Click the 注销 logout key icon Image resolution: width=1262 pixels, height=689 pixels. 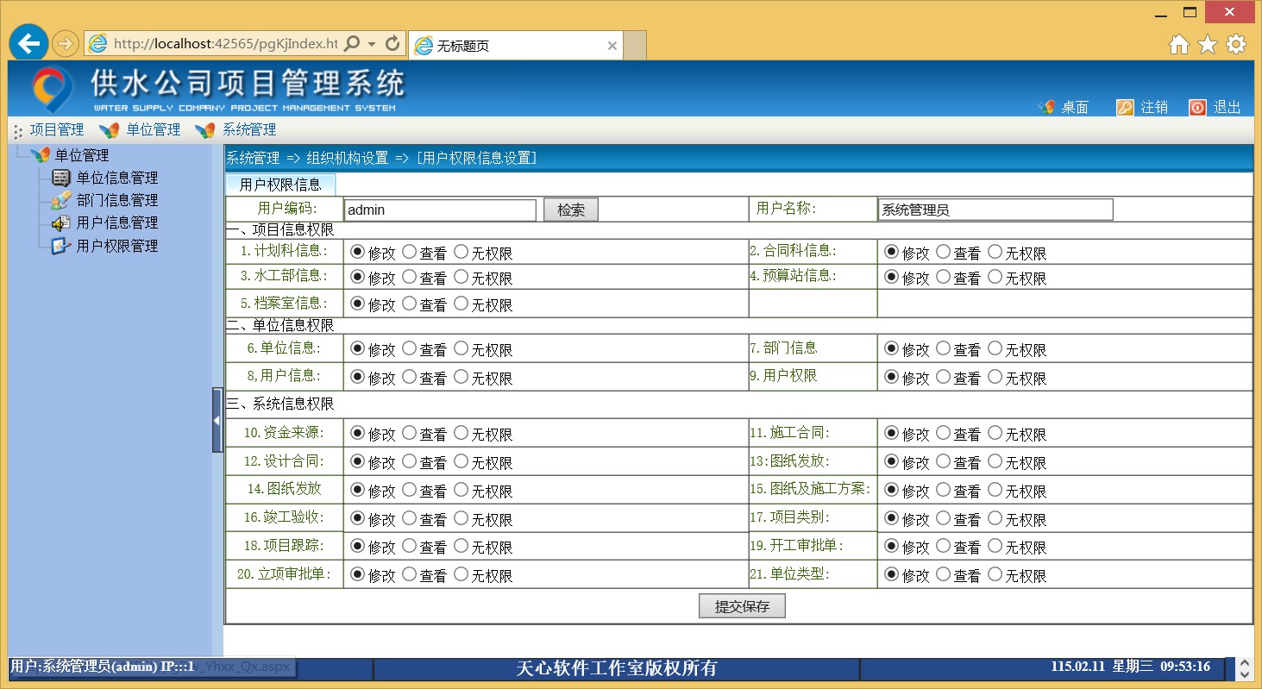[1125, 107]
